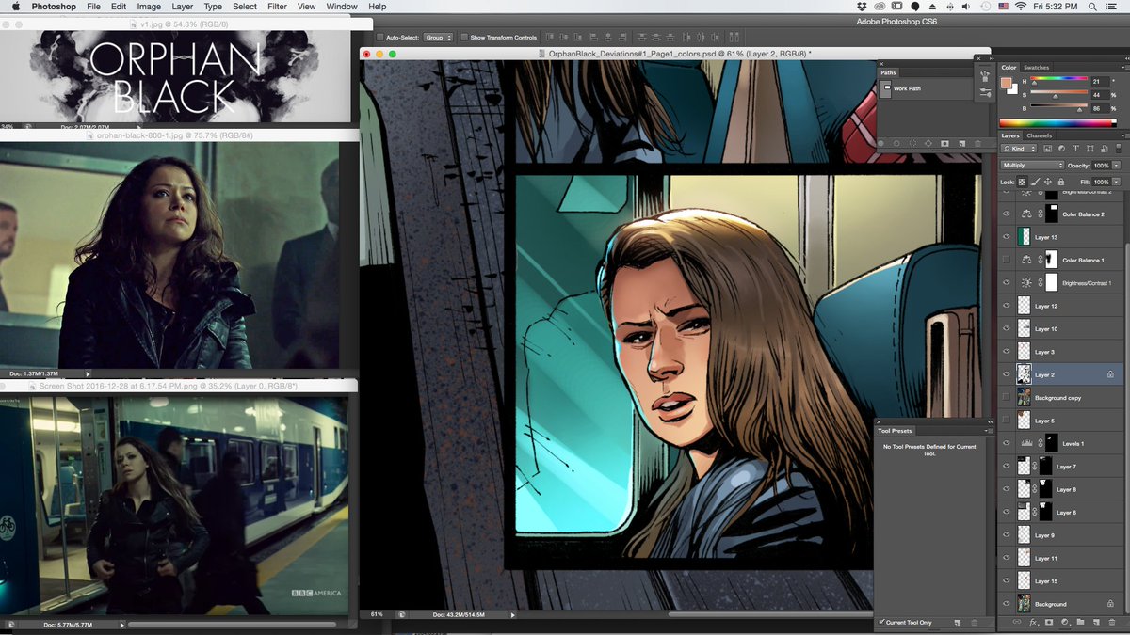Open the Color panel flyout menu
The height and width of the screenshot is (635, 1130).
pos(1124,68)
